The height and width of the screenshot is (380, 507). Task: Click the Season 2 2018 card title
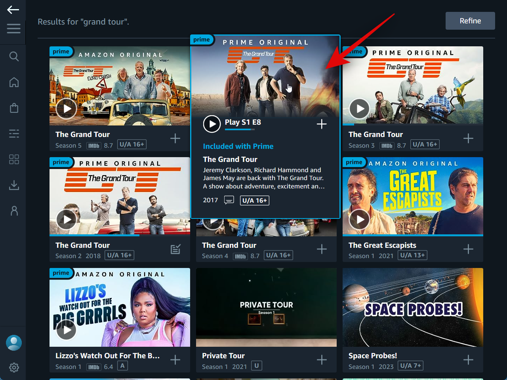(82, 245)
